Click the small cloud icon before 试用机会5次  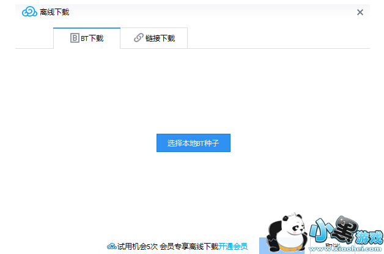(112, 247)
